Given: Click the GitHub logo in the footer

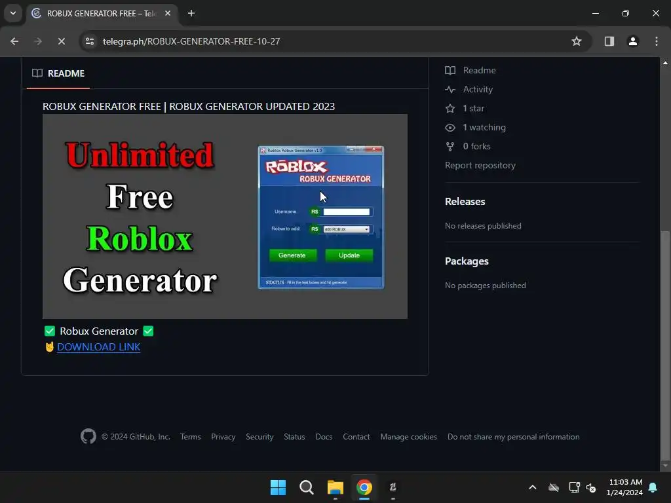Looking at the screenshot, I should tap(88, 436).
